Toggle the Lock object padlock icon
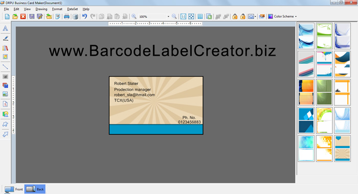358x194 pixels. (x=235, y=16)
